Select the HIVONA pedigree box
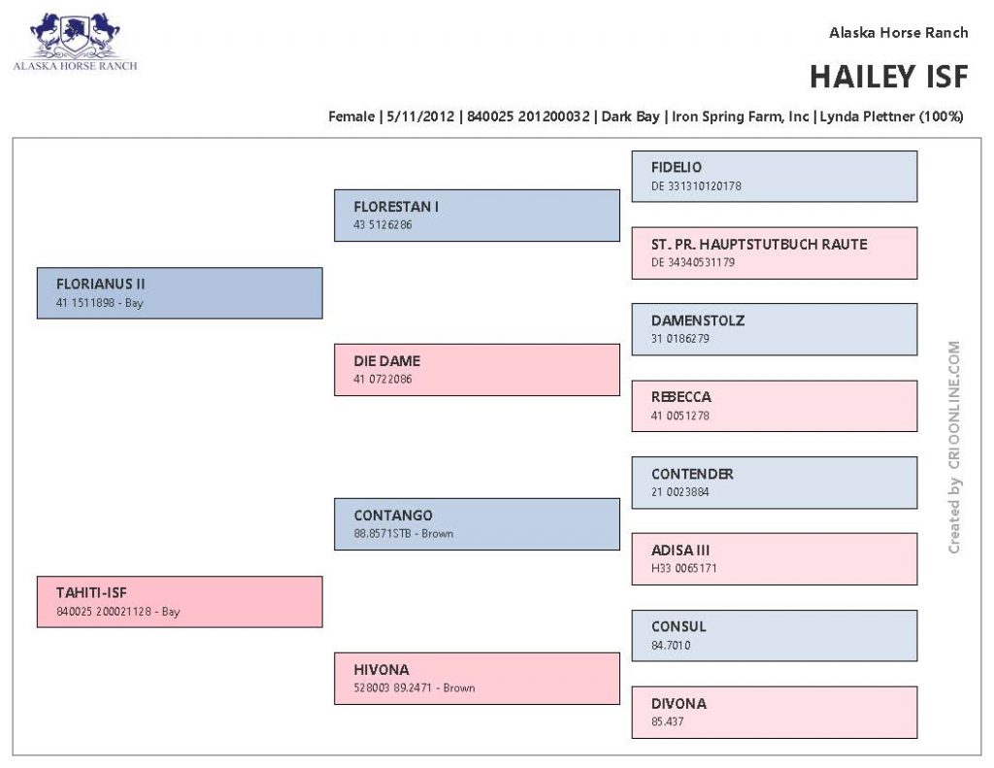 click(x=477, y=679)
